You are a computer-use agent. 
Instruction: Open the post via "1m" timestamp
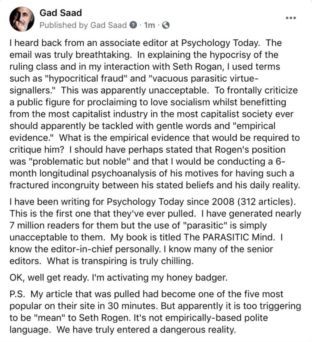pyautogui.click(x=149, y=25)
